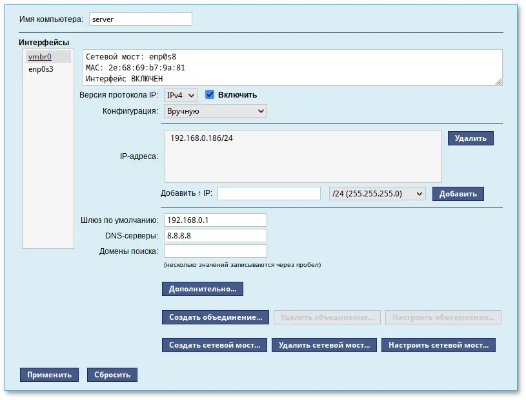The height and width of the screenshot is (400, 526).
Task: Click Создать сетевой мост
Action: pyautogui.click(x=214, y=345)
